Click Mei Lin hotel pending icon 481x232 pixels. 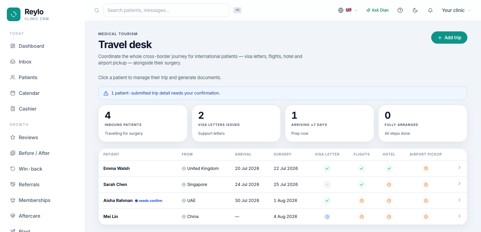click(x=389, y=217)
